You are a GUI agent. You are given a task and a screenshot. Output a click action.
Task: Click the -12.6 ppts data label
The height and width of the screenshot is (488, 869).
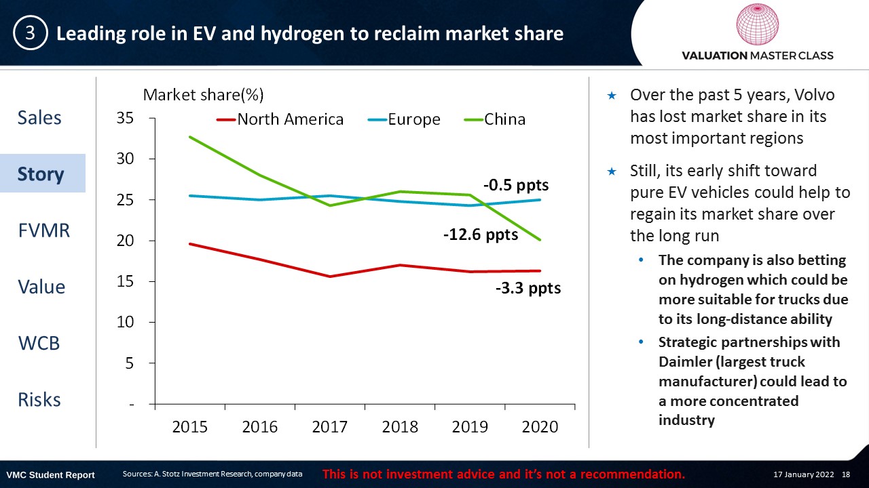481,235
